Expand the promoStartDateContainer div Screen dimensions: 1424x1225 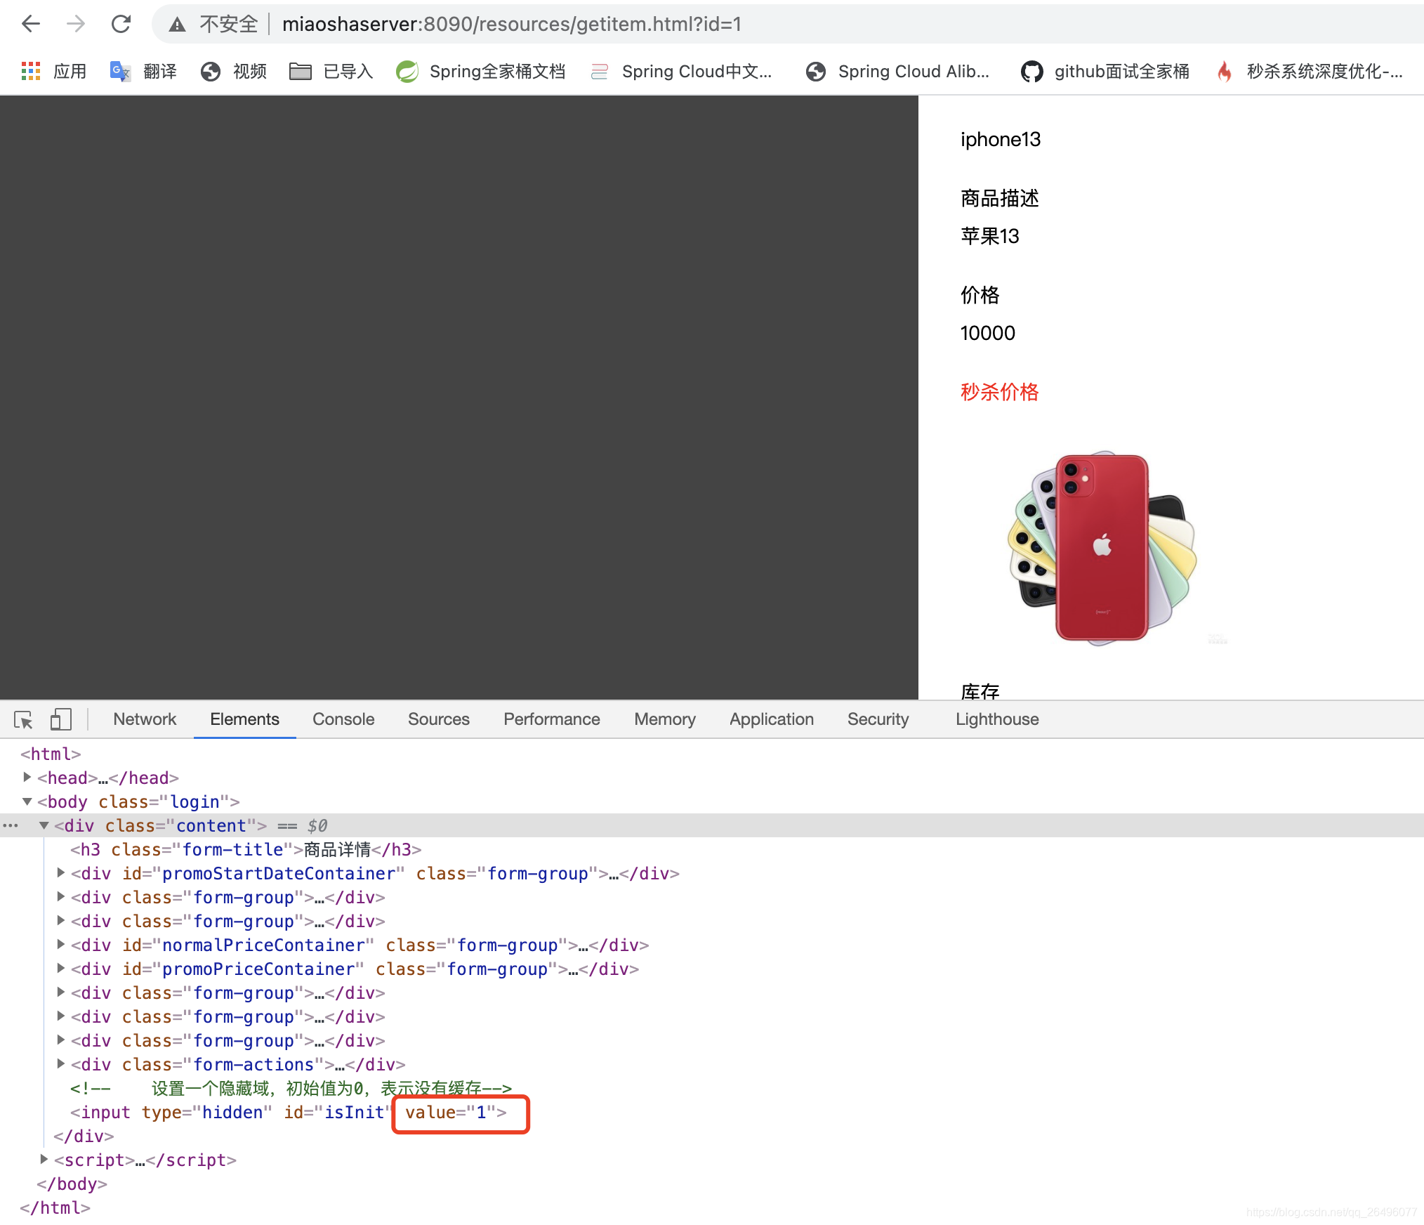(x=60, y=873)
